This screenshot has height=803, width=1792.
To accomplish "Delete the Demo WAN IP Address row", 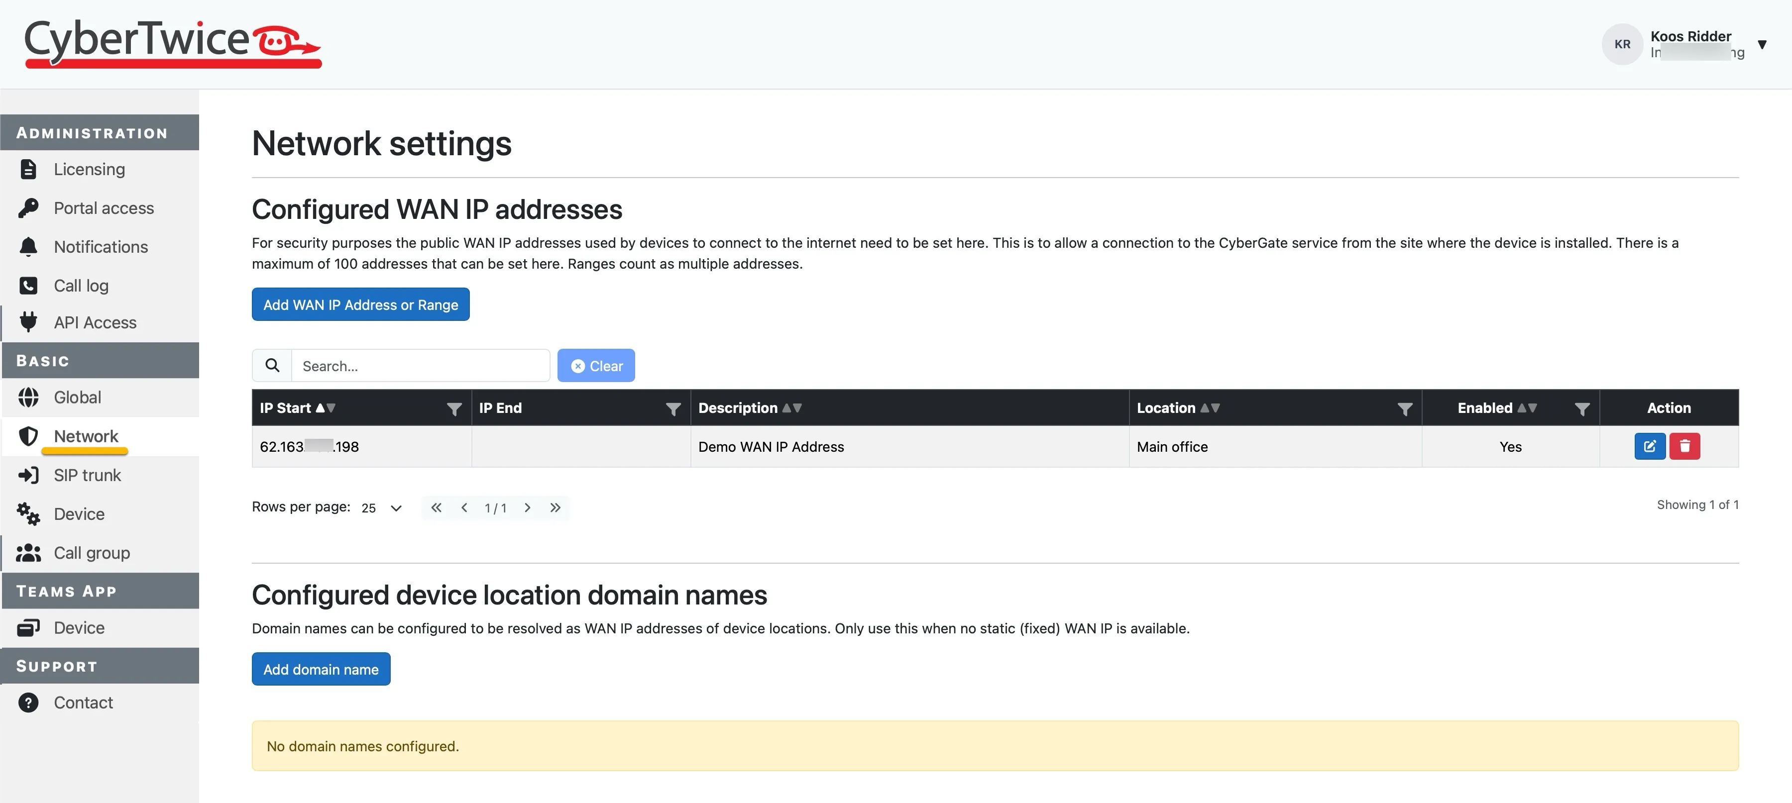I will 1684,446.
